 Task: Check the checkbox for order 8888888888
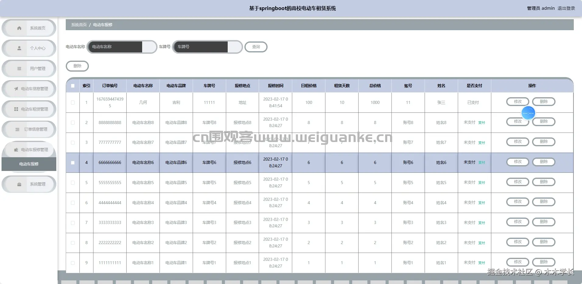[x=73, y=122]
